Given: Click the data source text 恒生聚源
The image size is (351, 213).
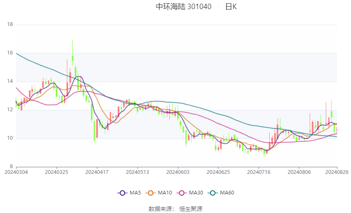Looking at the screenshot, I should [191, 209].
